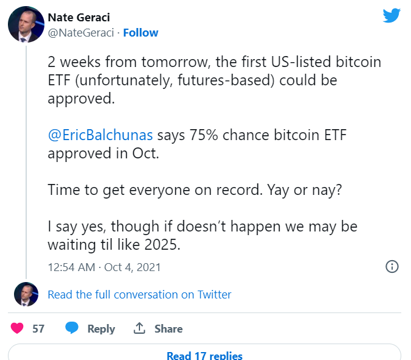The image size is (411, 360).
Task: Click the 12:54 AM Oct 4, 2021 timestamp
Action: click(x=104, y=267)
